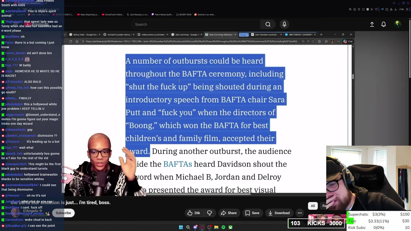Image resolution: width=411 pixels, height=231 pixels.
Task: Open Discord from the taskbar
Action: pyautogui.click(x=195, y=227)
